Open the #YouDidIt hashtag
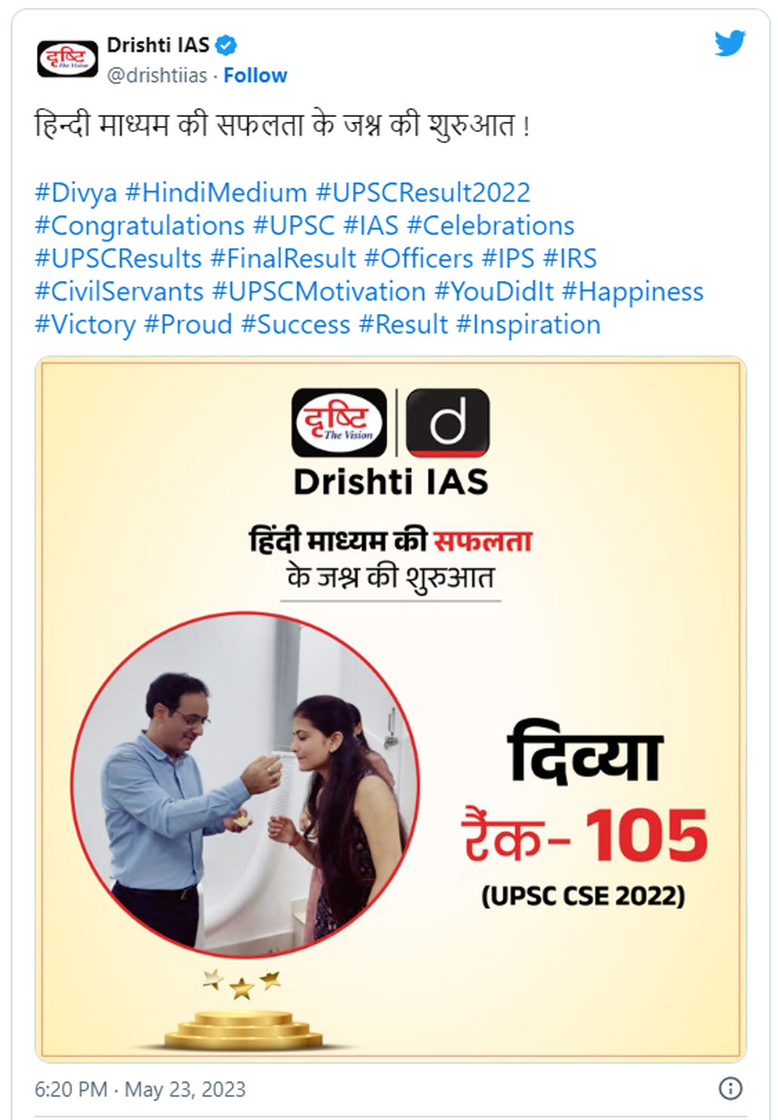Screen dimensions: 778x1120 [494, 291]
